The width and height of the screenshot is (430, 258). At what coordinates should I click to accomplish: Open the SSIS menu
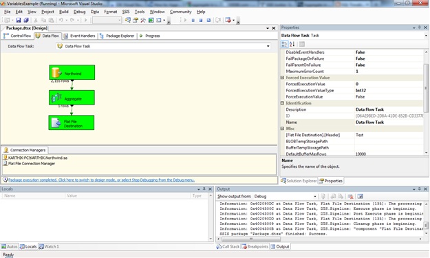click(126, 12)
